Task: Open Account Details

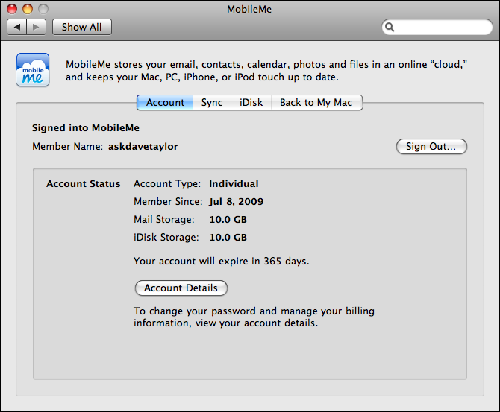Action: point(181,288)
